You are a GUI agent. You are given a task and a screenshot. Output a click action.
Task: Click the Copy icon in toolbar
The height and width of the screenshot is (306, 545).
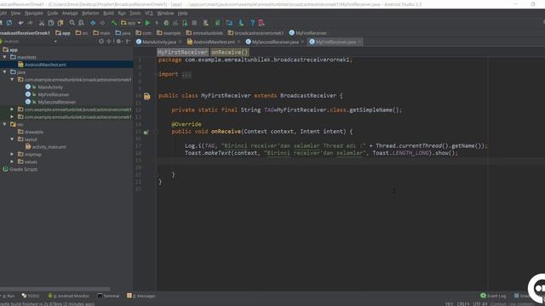coord(51,23)
